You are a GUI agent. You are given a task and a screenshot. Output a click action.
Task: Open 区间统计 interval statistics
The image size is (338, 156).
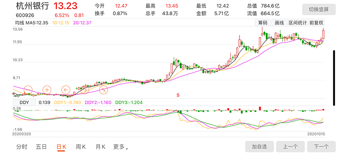pyautogui.click(x=298, y=23)
